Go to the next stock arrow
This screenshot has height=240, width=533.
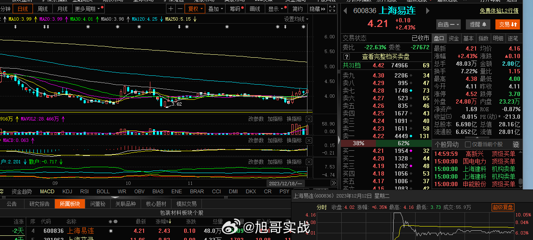tap(427, 11)
